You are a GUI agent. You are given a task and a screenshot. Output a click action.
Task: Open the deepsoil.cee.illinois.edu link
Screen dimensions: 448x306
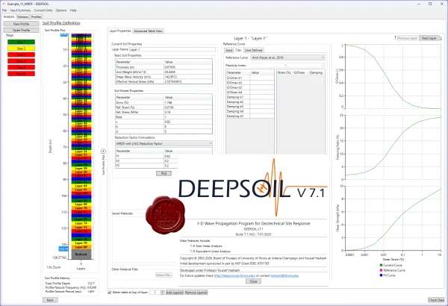(x=234, y=275)
